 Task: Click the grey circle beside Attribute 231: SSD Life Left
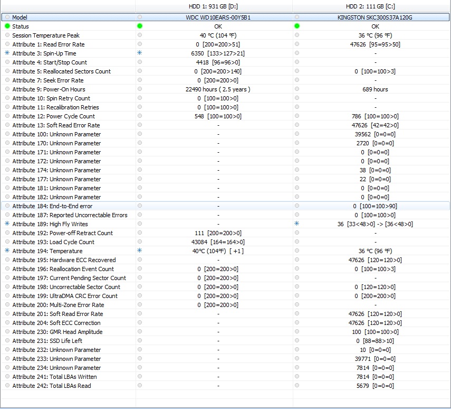(x=7, y=341)
